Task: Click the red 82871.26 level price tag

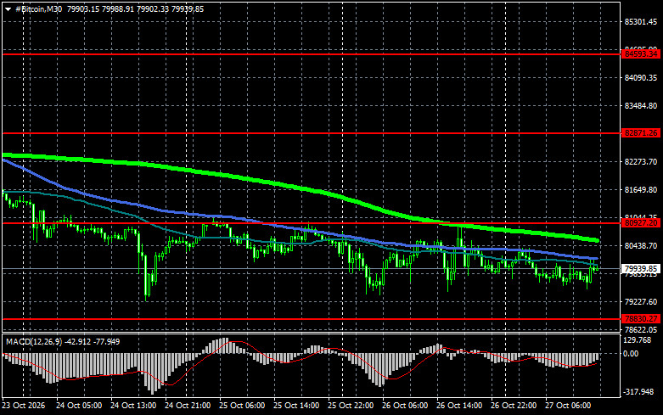Action: tap(641, 133)
